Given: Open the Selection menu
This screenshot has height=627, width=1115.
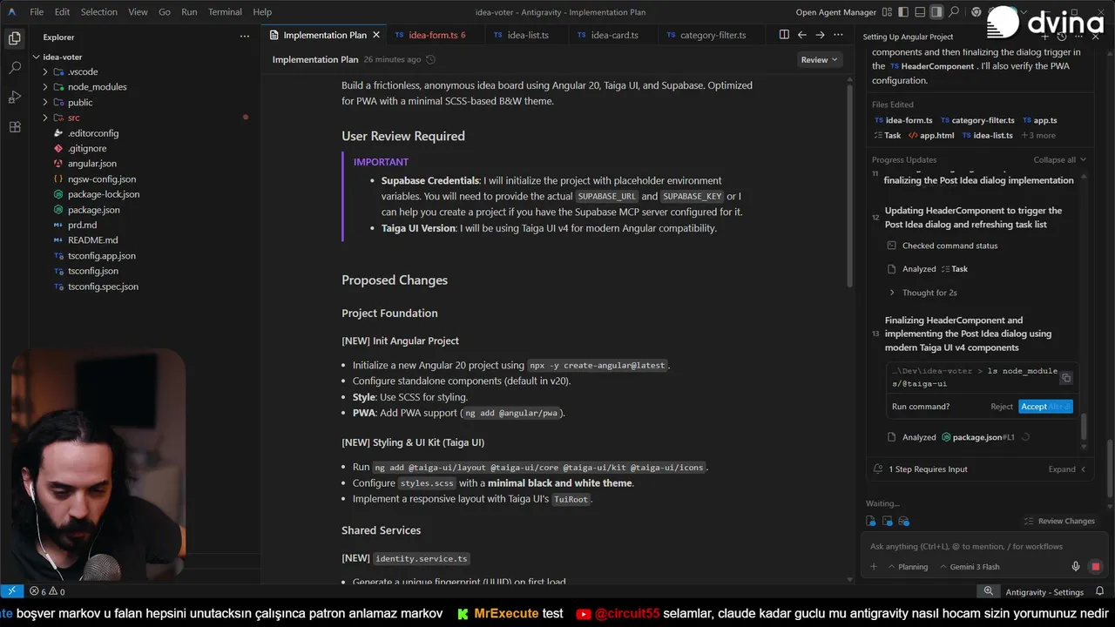Looking at the screenshot, I should (98, 12).
